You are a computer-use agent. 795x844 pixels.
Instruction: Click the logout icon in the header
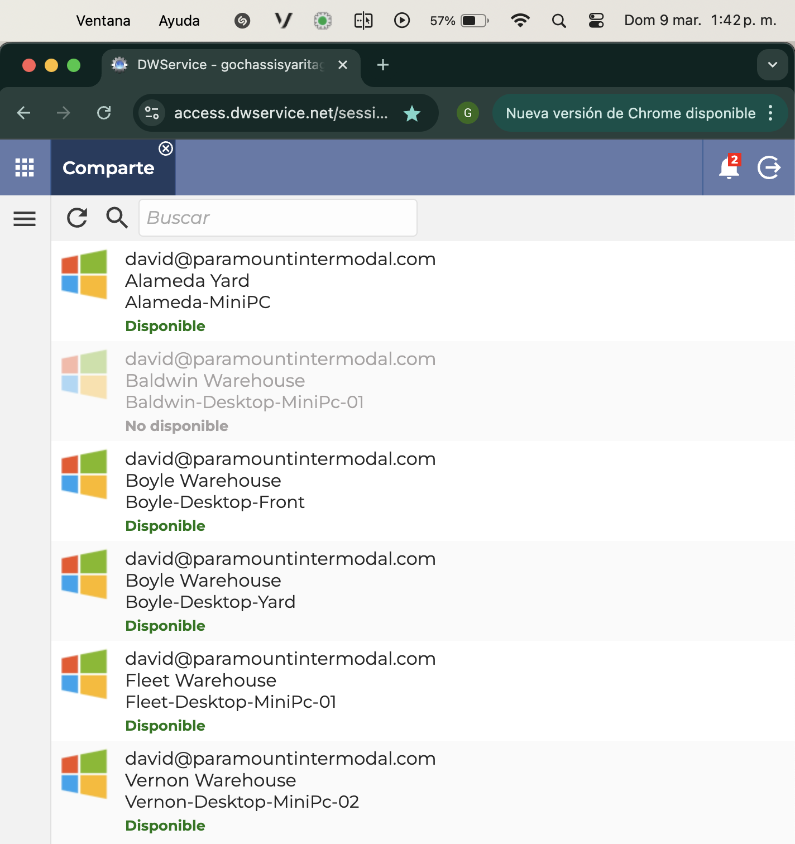click(769, 167)
